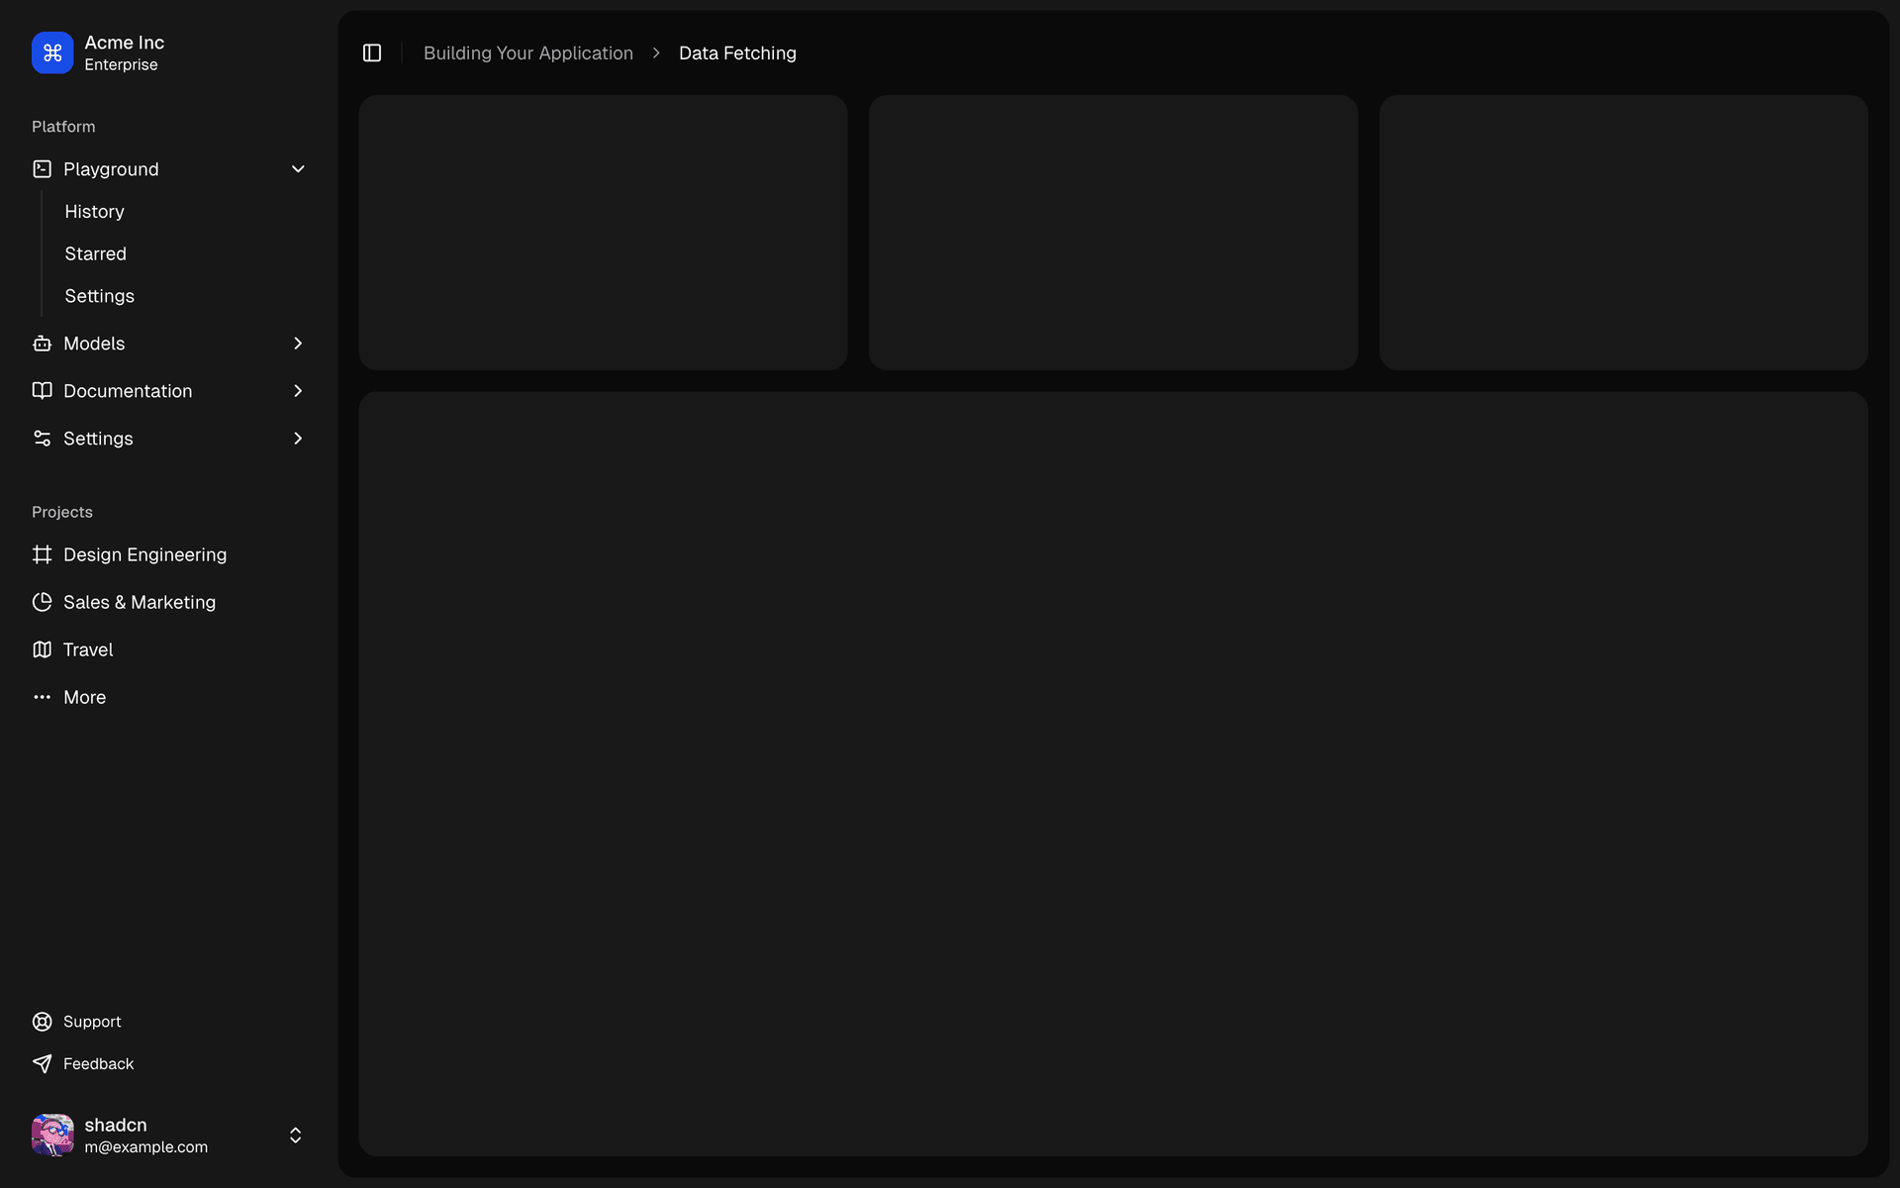Click the Support life-buoy icon
The image size is (1900, 1188).
42,1021
